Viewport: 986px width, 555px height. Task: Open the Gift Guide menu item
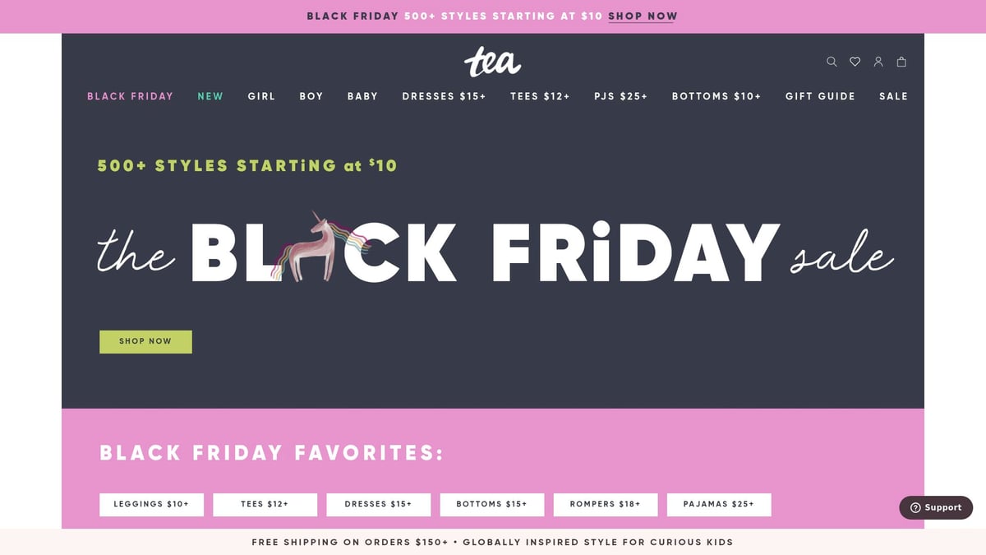point(820,96)
